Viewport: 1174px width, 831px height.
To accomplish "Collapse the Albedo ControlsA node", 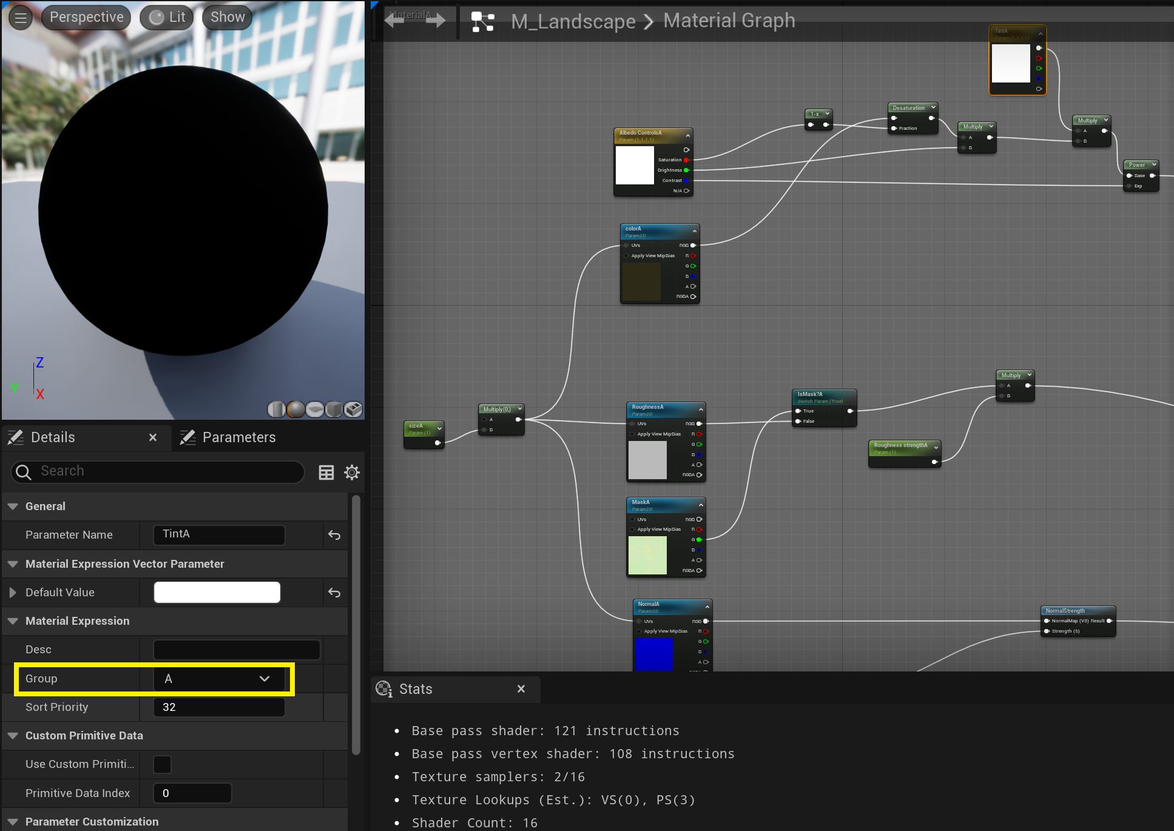I will [687, 135].
